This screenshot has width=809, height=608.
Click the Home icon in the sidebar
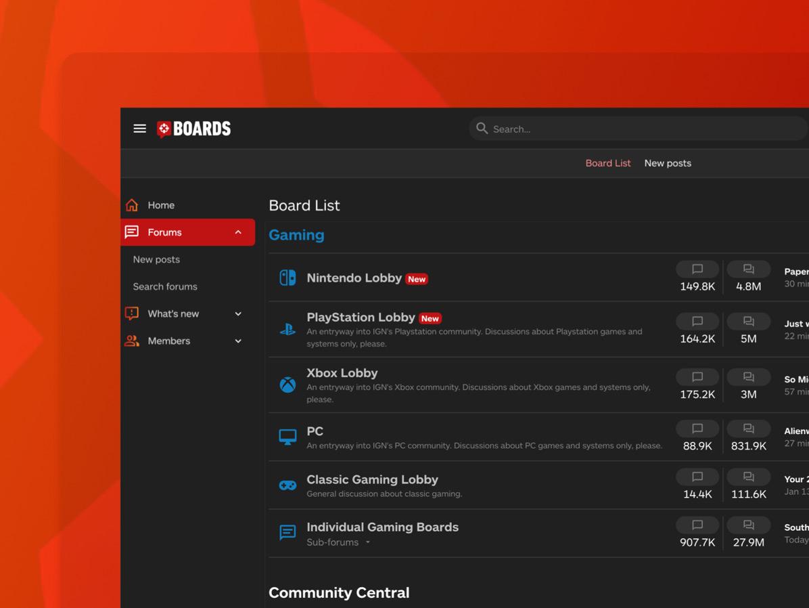(x=132, y=204)
